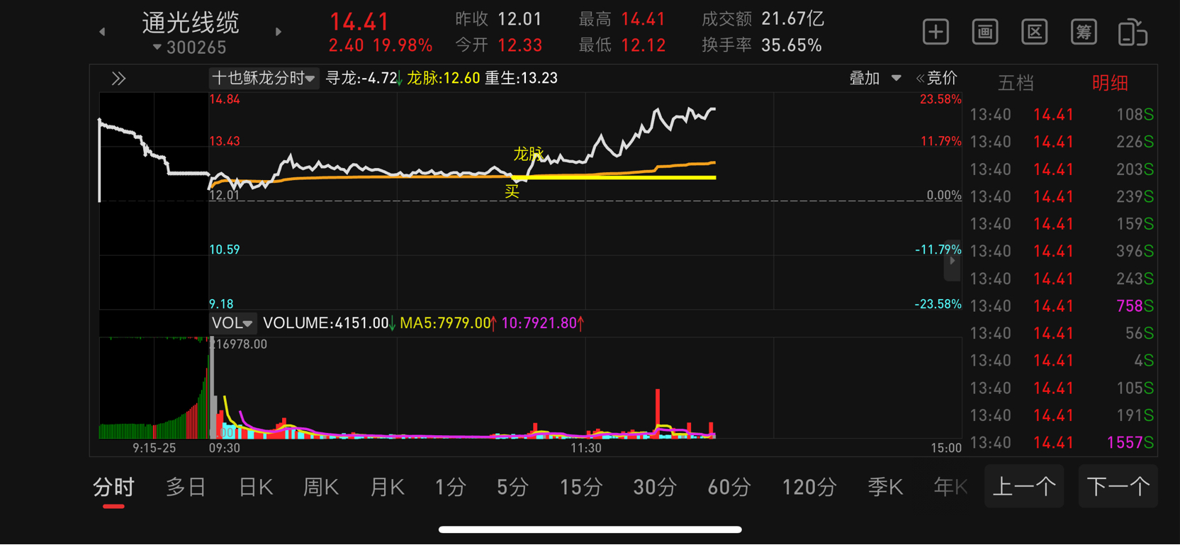The height and width of the screenshot is (545, 1180).
Task: Tap the VOLUME:4151.00 readout
Action: tap(328, 323)
